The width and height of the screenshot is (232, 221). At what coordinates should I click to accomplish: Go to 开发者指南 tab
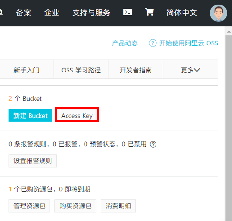point(136,70)
